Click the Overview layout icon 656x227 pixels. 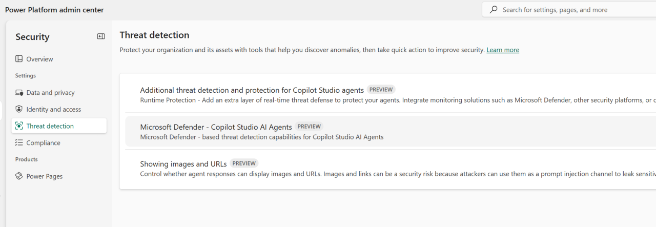(x=19, y=59)
